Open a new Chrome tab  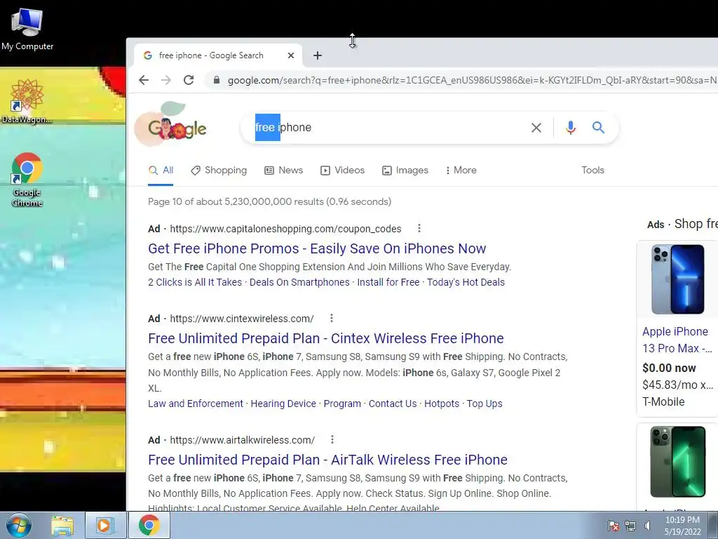point(318,55)
